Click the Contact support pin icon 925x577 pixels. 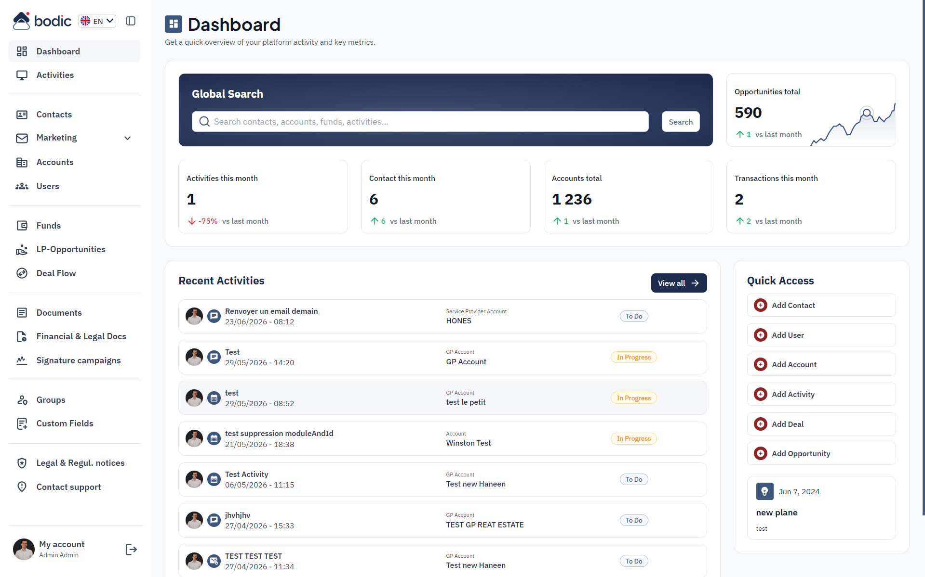coord(22,487)
